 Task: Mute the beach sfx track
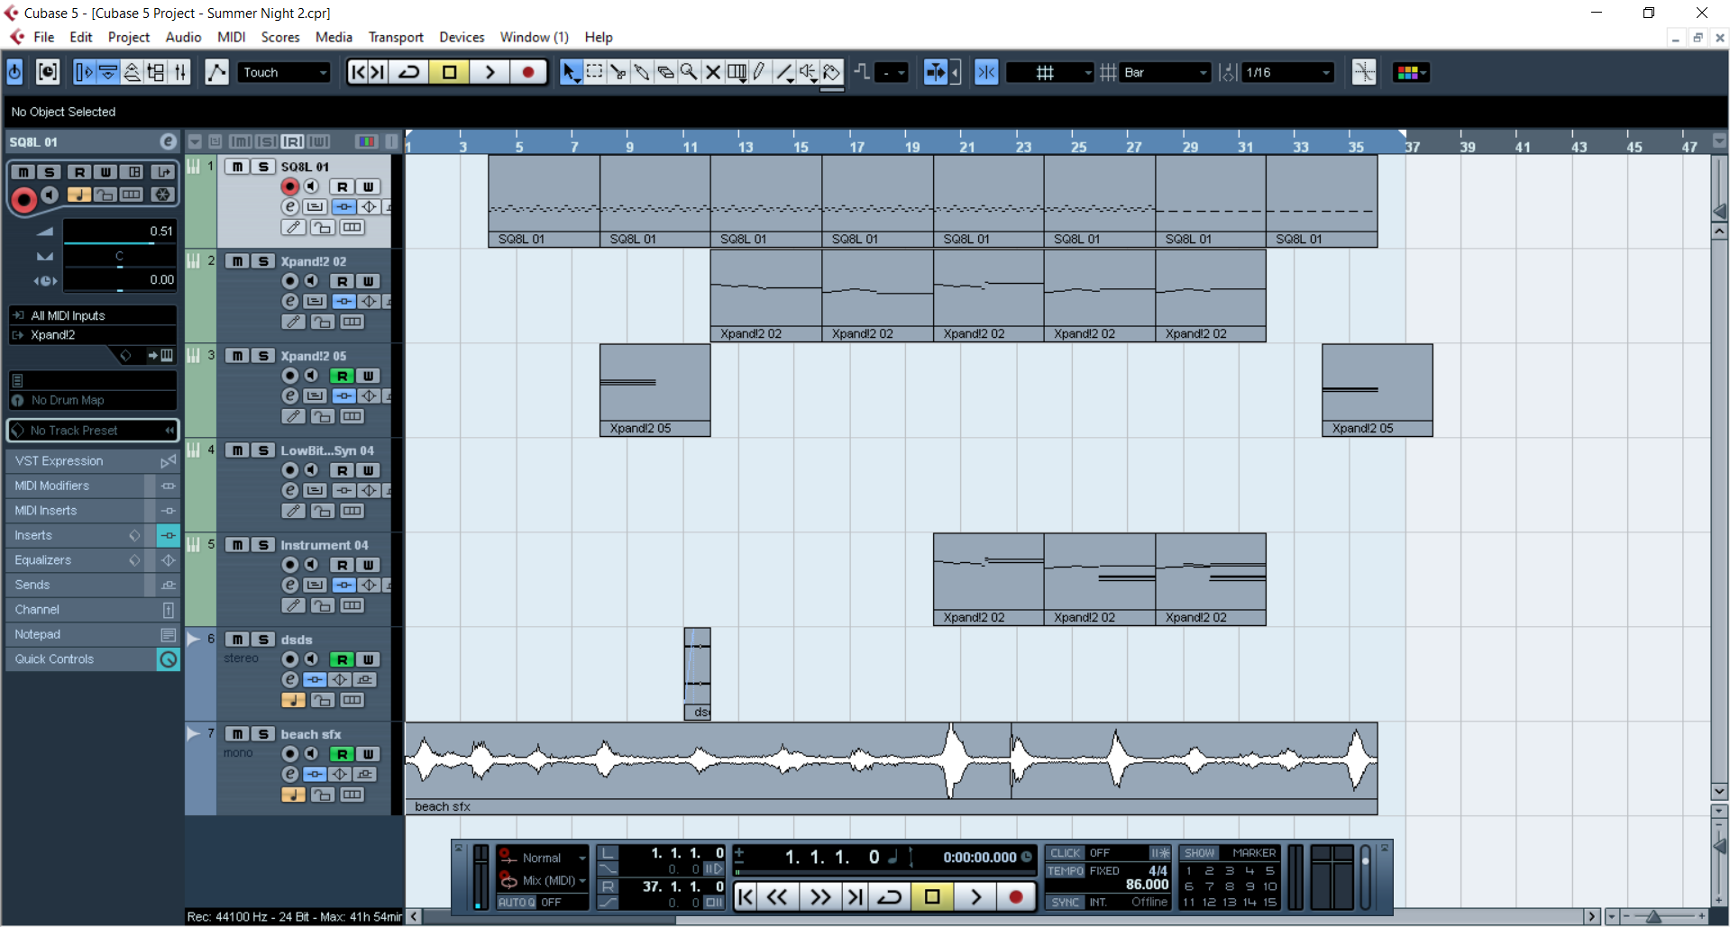coord(237,734)
